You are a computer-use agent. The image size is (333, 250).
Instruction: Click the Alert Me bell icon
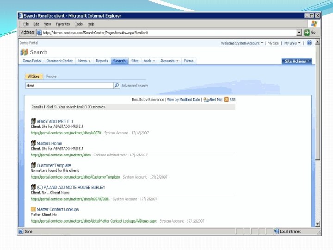[x=206, y=100]
